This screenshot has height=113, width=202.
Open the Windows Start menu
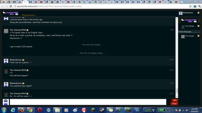click(x=4, y=110)
